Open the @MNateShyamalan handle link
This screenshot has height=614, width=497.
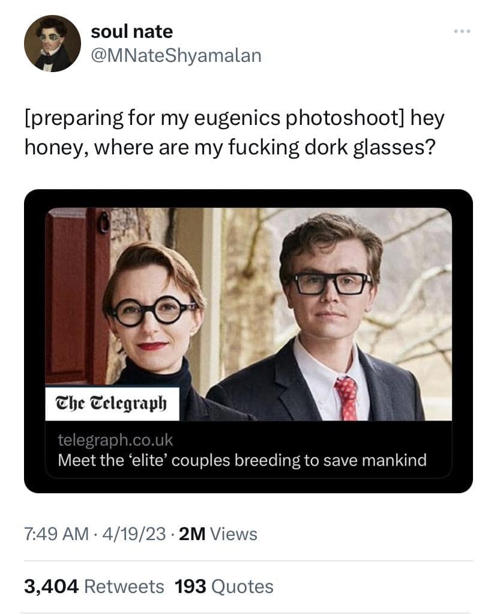coord(176,55)
